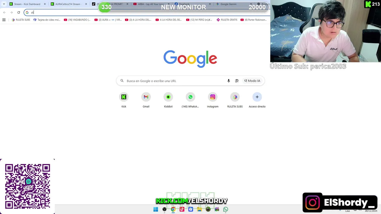Image resolution: width=381 pixels, height=214 pixels.
Task: Open the (3) A LA HORA DEL bookmark
Action: tap(138, 20)
